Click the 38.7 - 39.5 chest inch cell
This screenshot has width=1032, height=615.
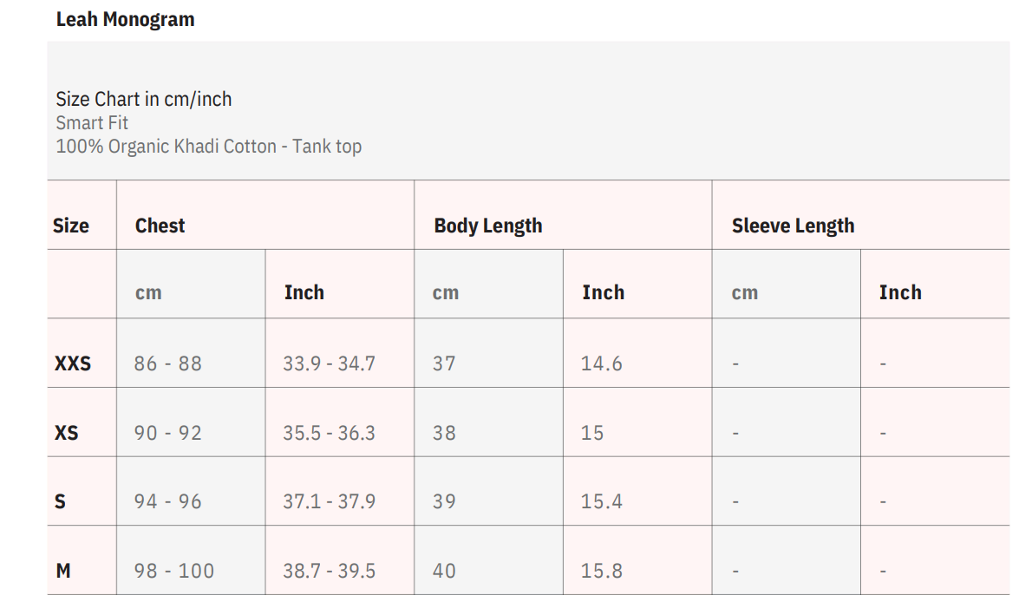pos(329,571)
